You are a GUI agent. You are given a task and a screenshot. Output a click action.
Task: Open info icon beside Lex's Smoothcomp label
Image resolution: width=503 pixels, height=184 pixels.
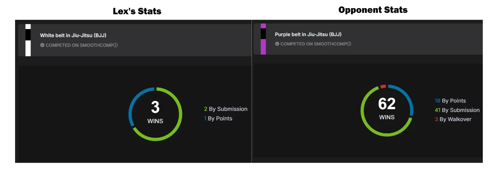pyautogui.click(x=116, y=45)
